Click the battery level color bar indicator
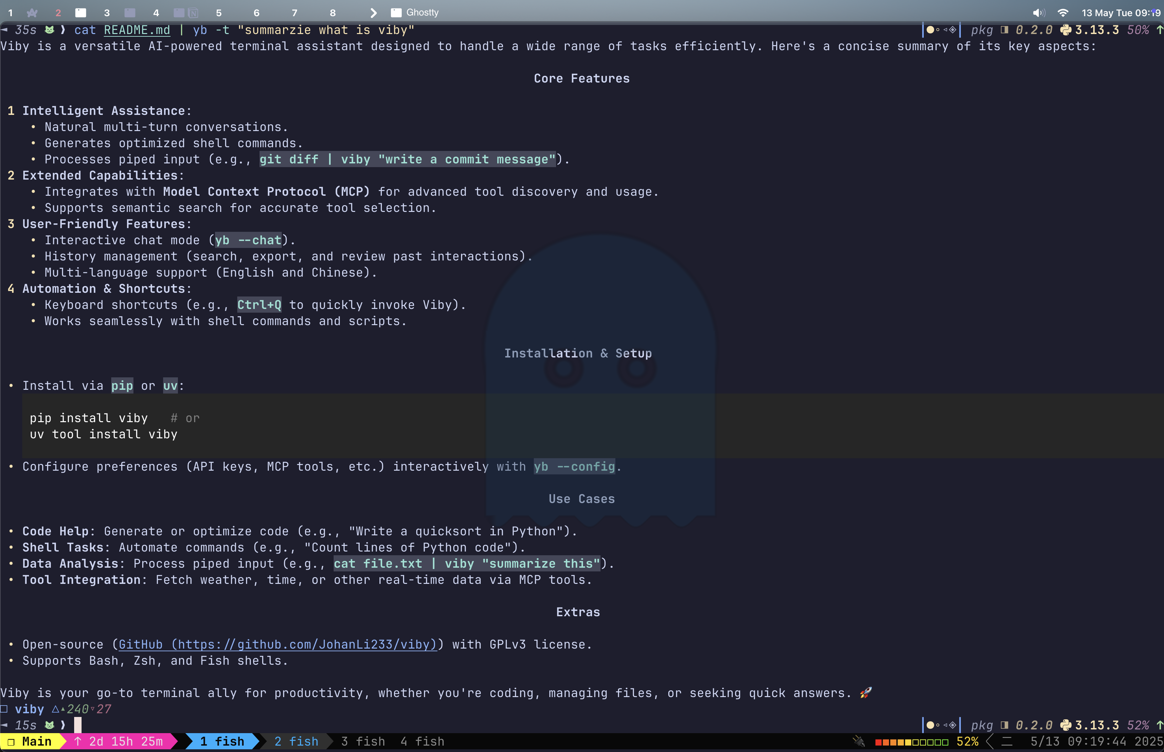 coord(912,742)
